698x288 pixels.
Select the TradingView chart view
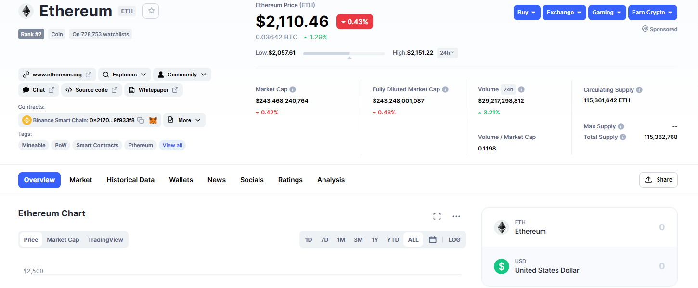(105, 239)
